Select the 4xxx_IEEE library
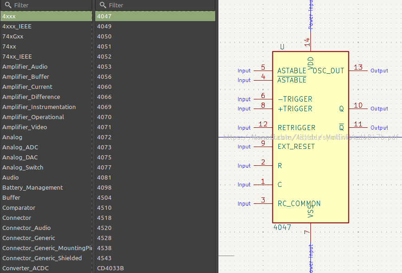This screenshot has width=402, height=273. [x=17, y=26]
